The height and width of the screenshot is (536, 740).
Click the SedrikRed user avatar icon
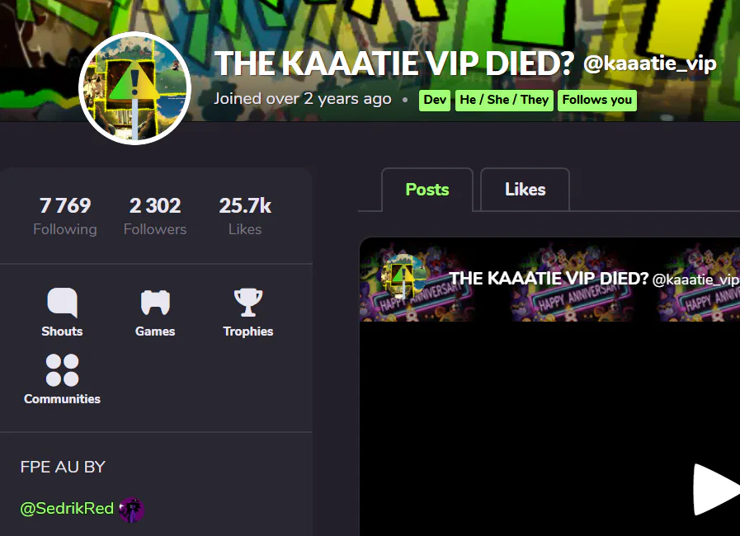131,510
